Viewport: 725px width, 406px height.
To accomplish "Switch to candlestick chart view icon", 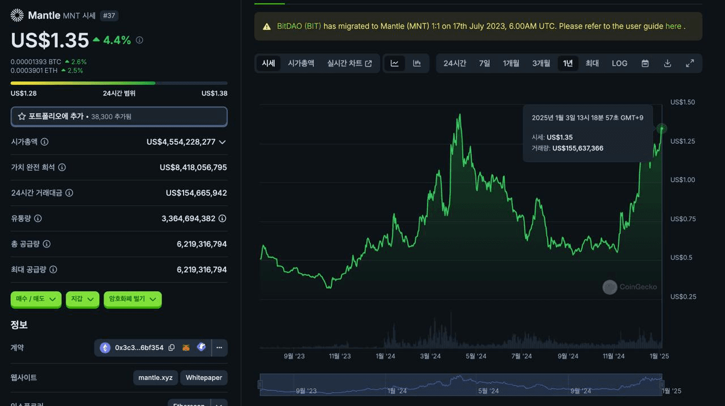I will (417, 63).
